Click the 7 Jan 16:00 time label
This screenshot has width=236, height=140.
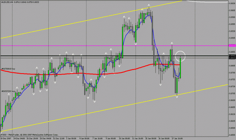(97, 138)
